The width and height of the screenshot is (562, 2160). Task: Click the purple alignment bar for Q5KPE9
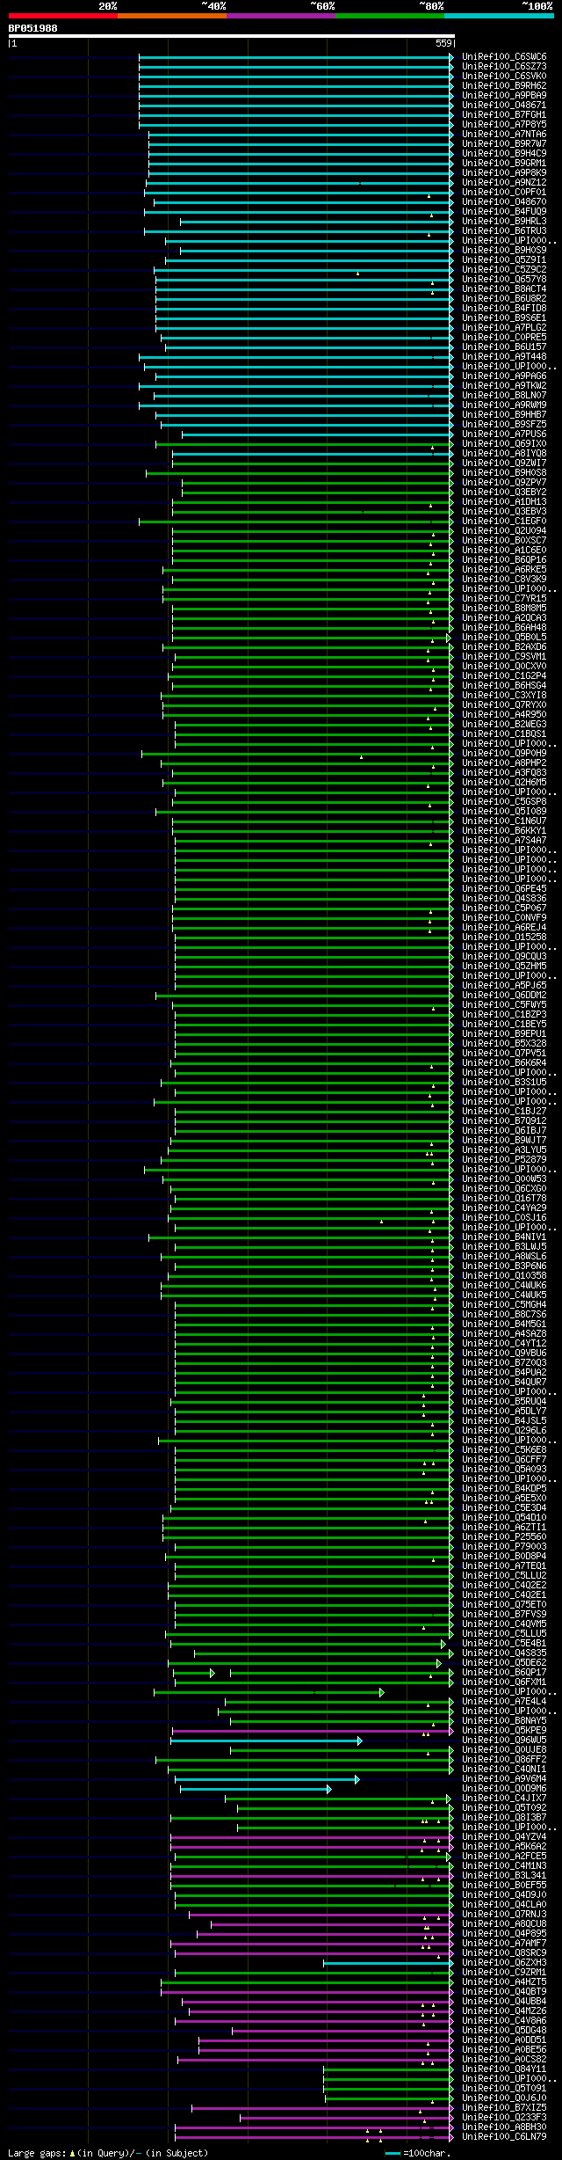(x=312, y=1731)
